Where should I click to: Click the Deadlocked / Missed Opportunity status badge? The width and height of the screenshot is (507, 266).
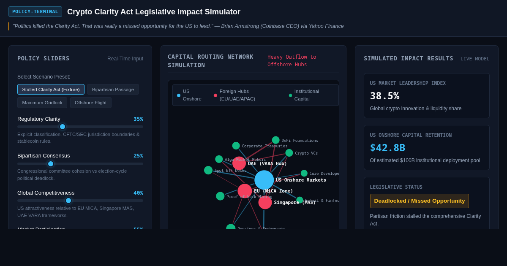pyautogui.click(x=420, y=201)
